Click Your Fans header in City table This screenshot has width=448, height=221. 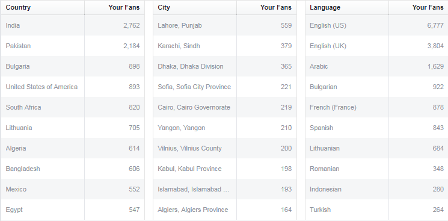pyautogui.click(x=275, y=7)
